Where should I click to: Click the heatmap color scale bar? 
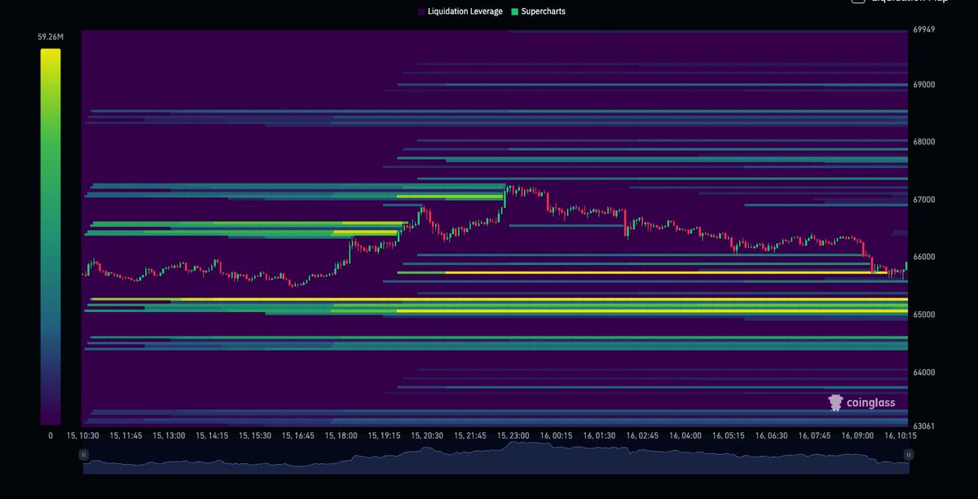51,236
